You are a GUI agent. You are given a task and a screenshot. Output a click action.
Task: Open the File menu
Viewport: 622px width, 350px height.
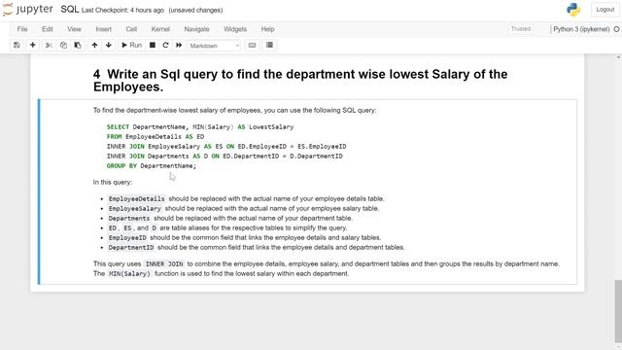22,29
